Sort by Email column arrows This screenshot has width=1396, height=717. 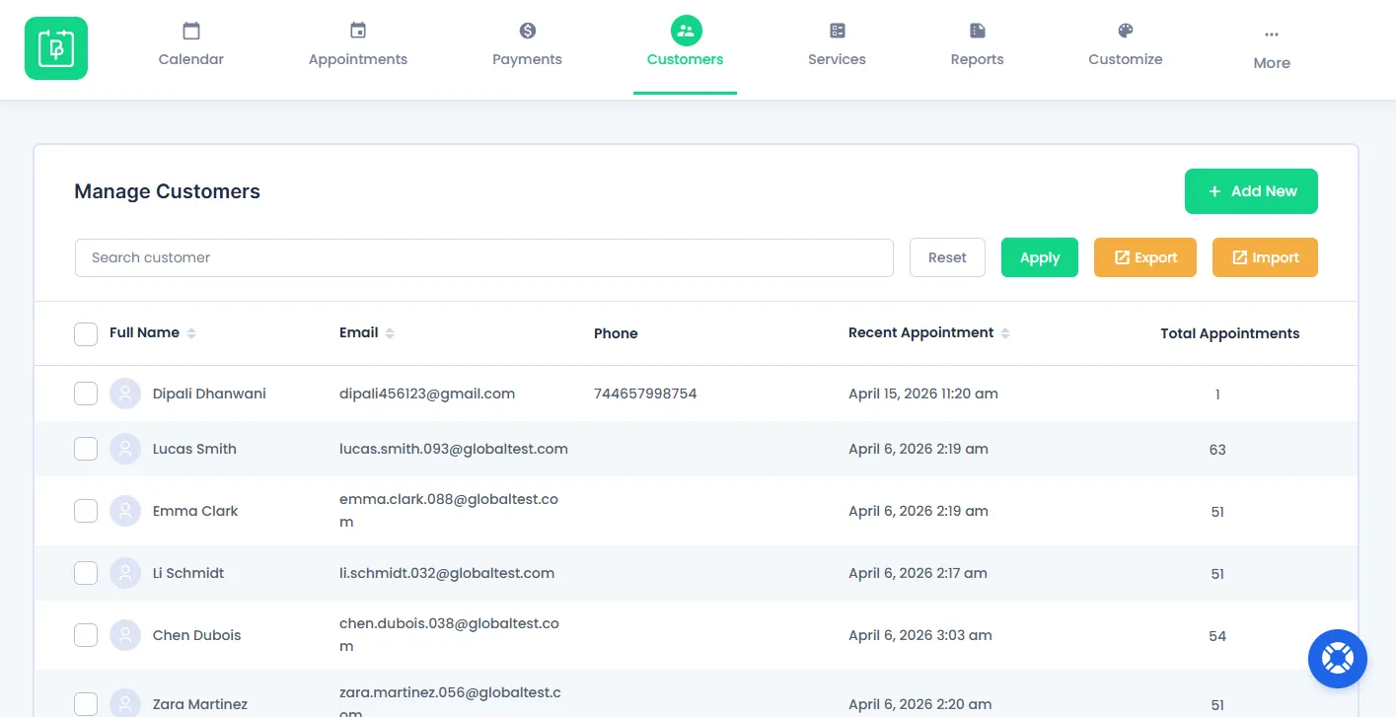390,333
